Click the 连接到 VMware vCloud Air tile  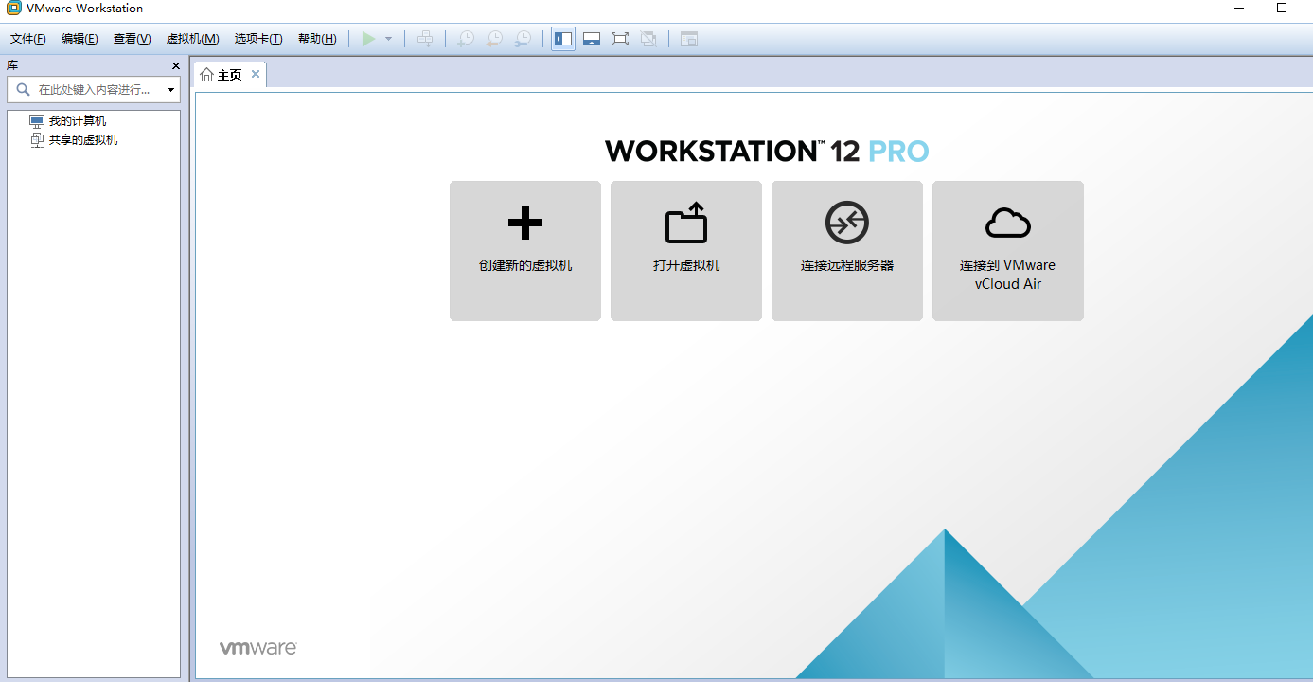1008,251
